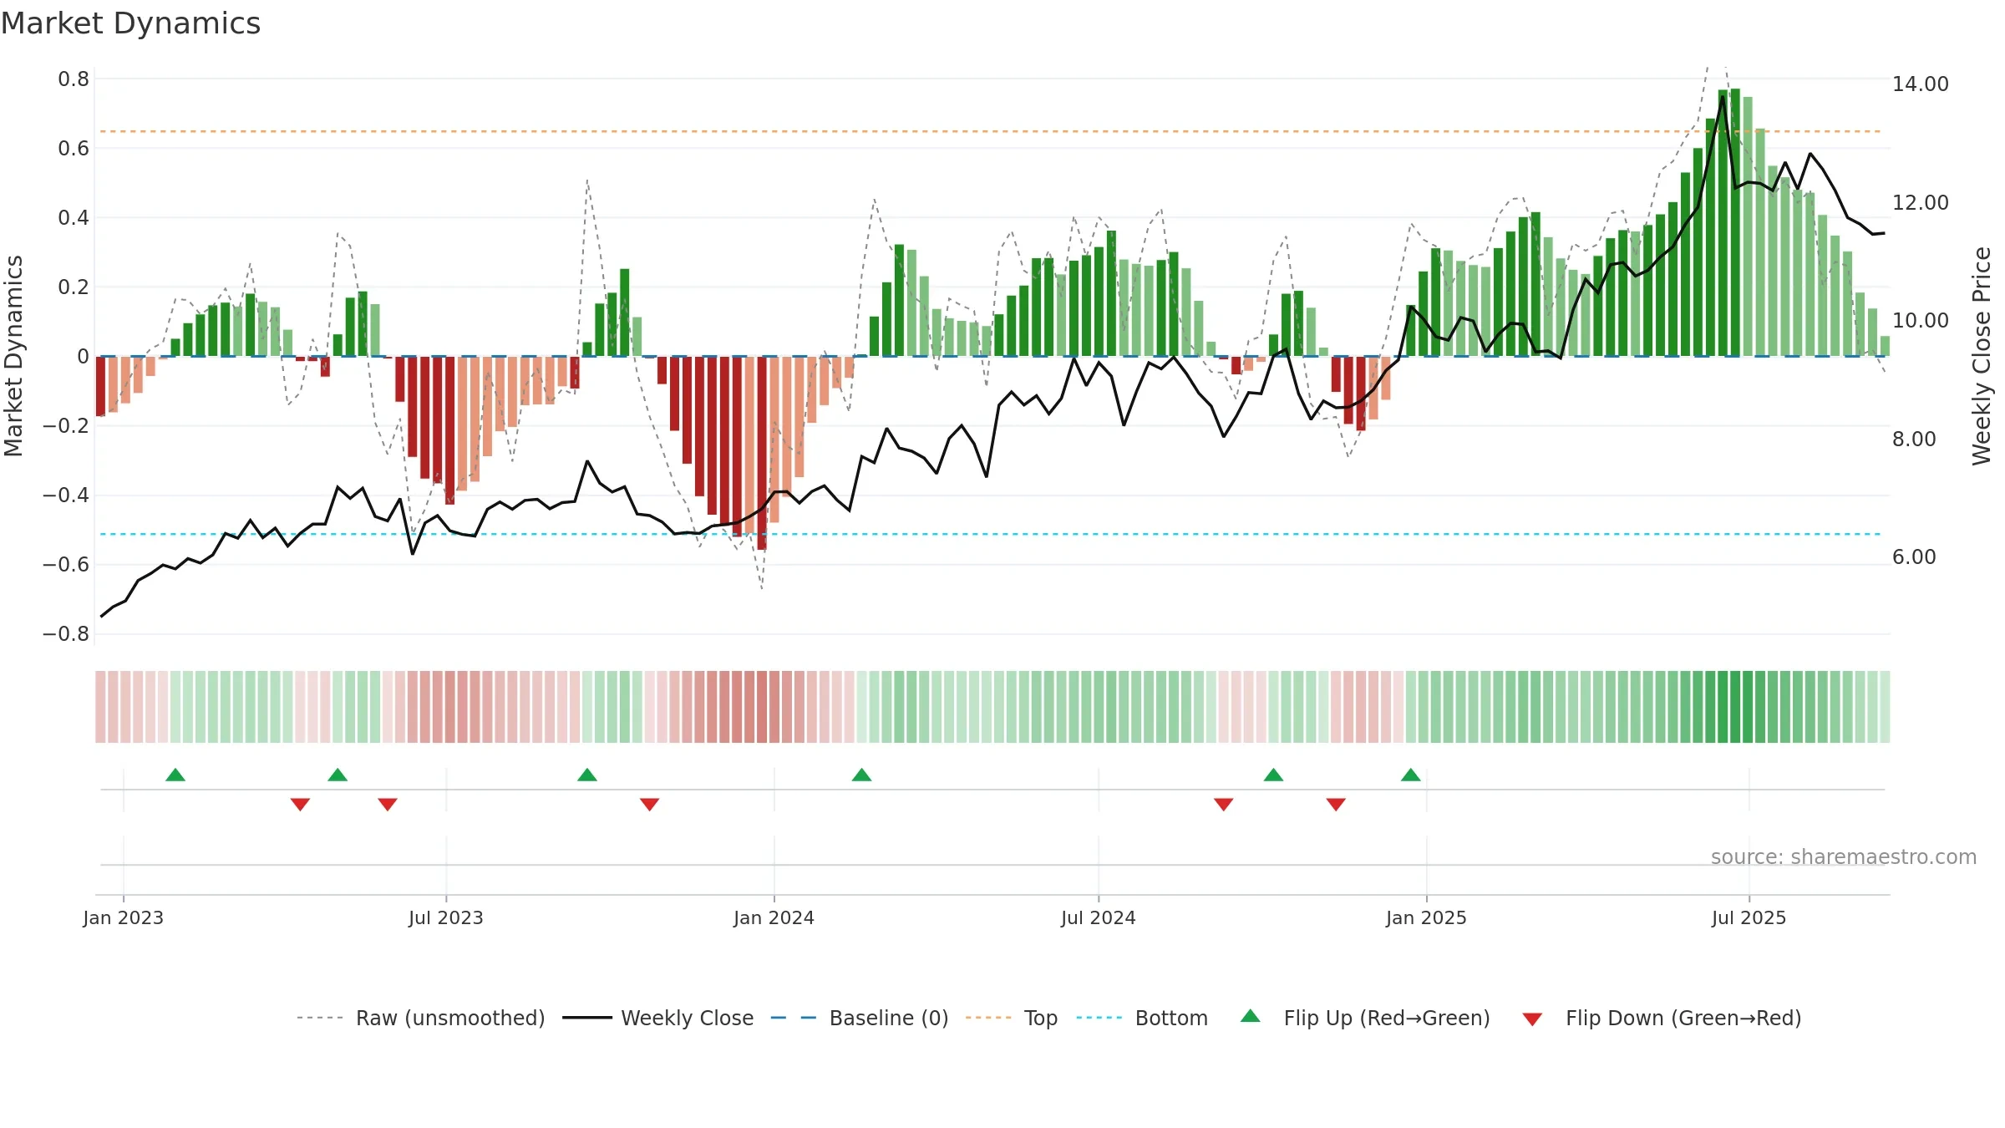
Task: Click the orange dashed Top threshold line
Action: [990, 131]
